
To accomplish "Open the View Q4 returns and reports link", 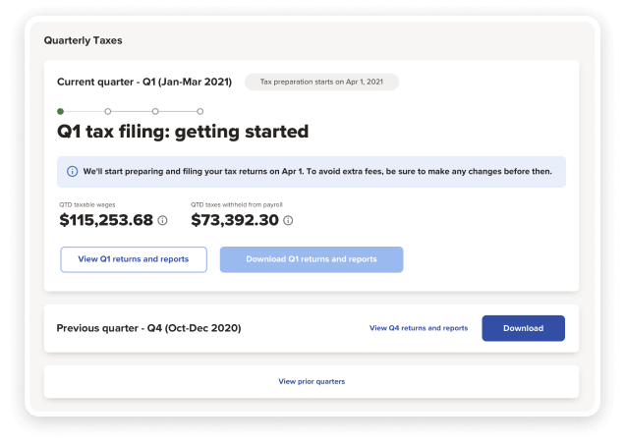I will 418,328.
